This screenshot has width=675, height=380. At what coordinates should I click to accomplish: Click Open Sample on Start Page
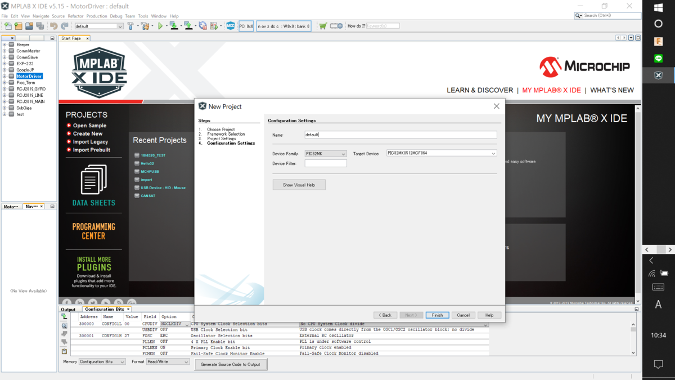click(x=89, y=126)
